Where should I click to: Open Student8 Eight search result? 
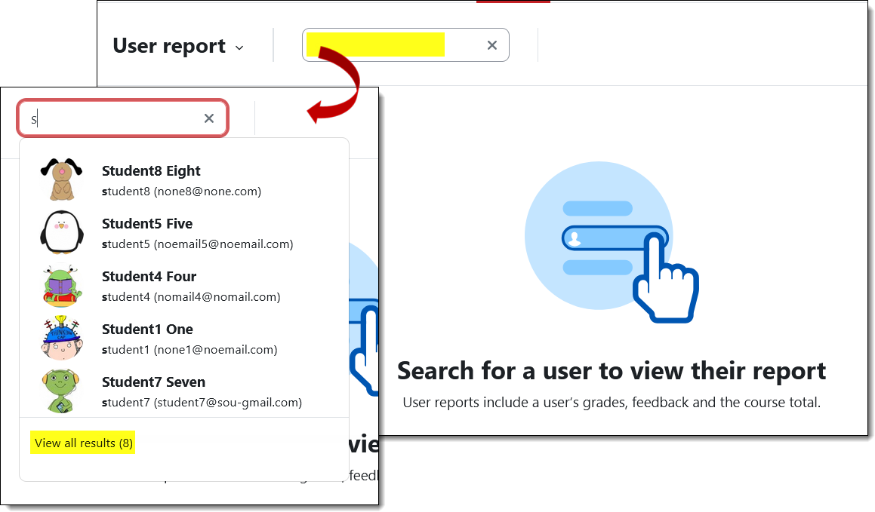pyautogui.click(x=184, y=180)
